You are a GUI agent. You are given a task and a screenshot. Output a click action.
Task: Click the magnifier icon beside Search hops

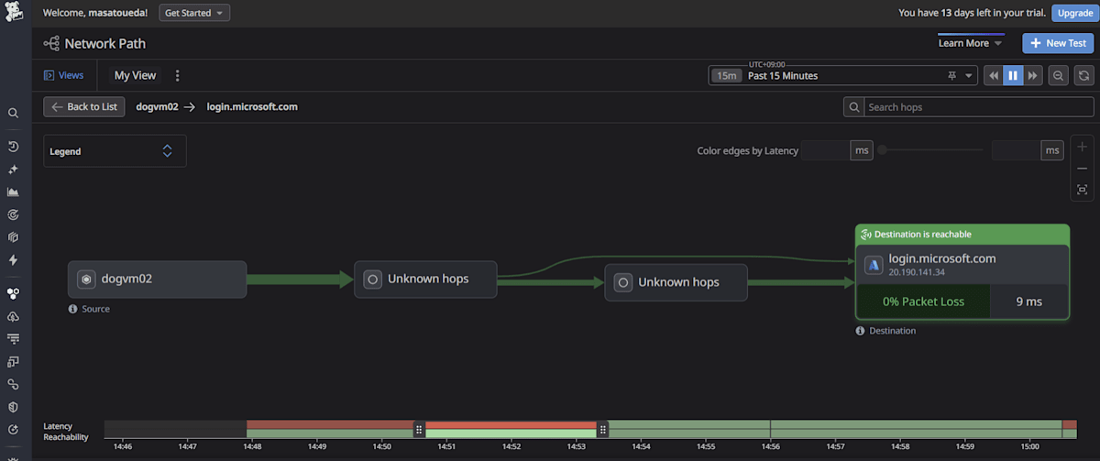854,107
